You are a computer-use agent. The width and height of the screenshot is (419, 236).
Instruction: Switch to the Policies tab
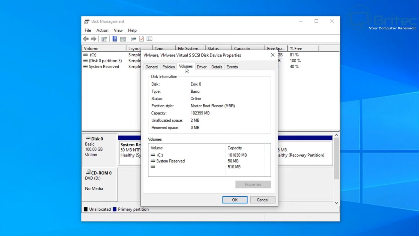point(169,67)
